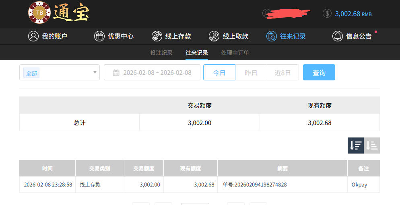This screenshot has width=400, height=205.
Task: Switch to the 处理中订单 tab
Action: pyautogui.click(x=235, y=53)
